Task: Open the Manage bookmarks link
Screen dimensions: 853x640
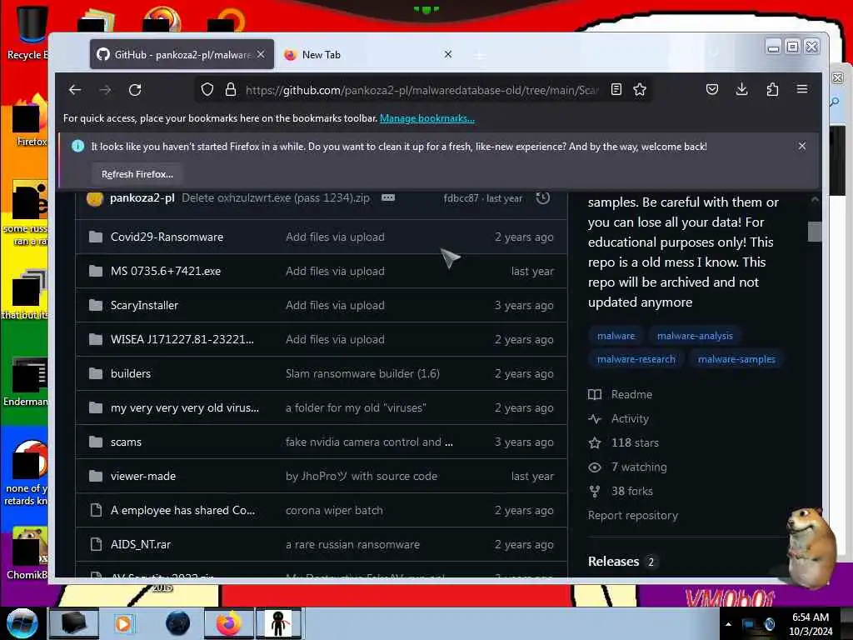Action: (427, 118)
